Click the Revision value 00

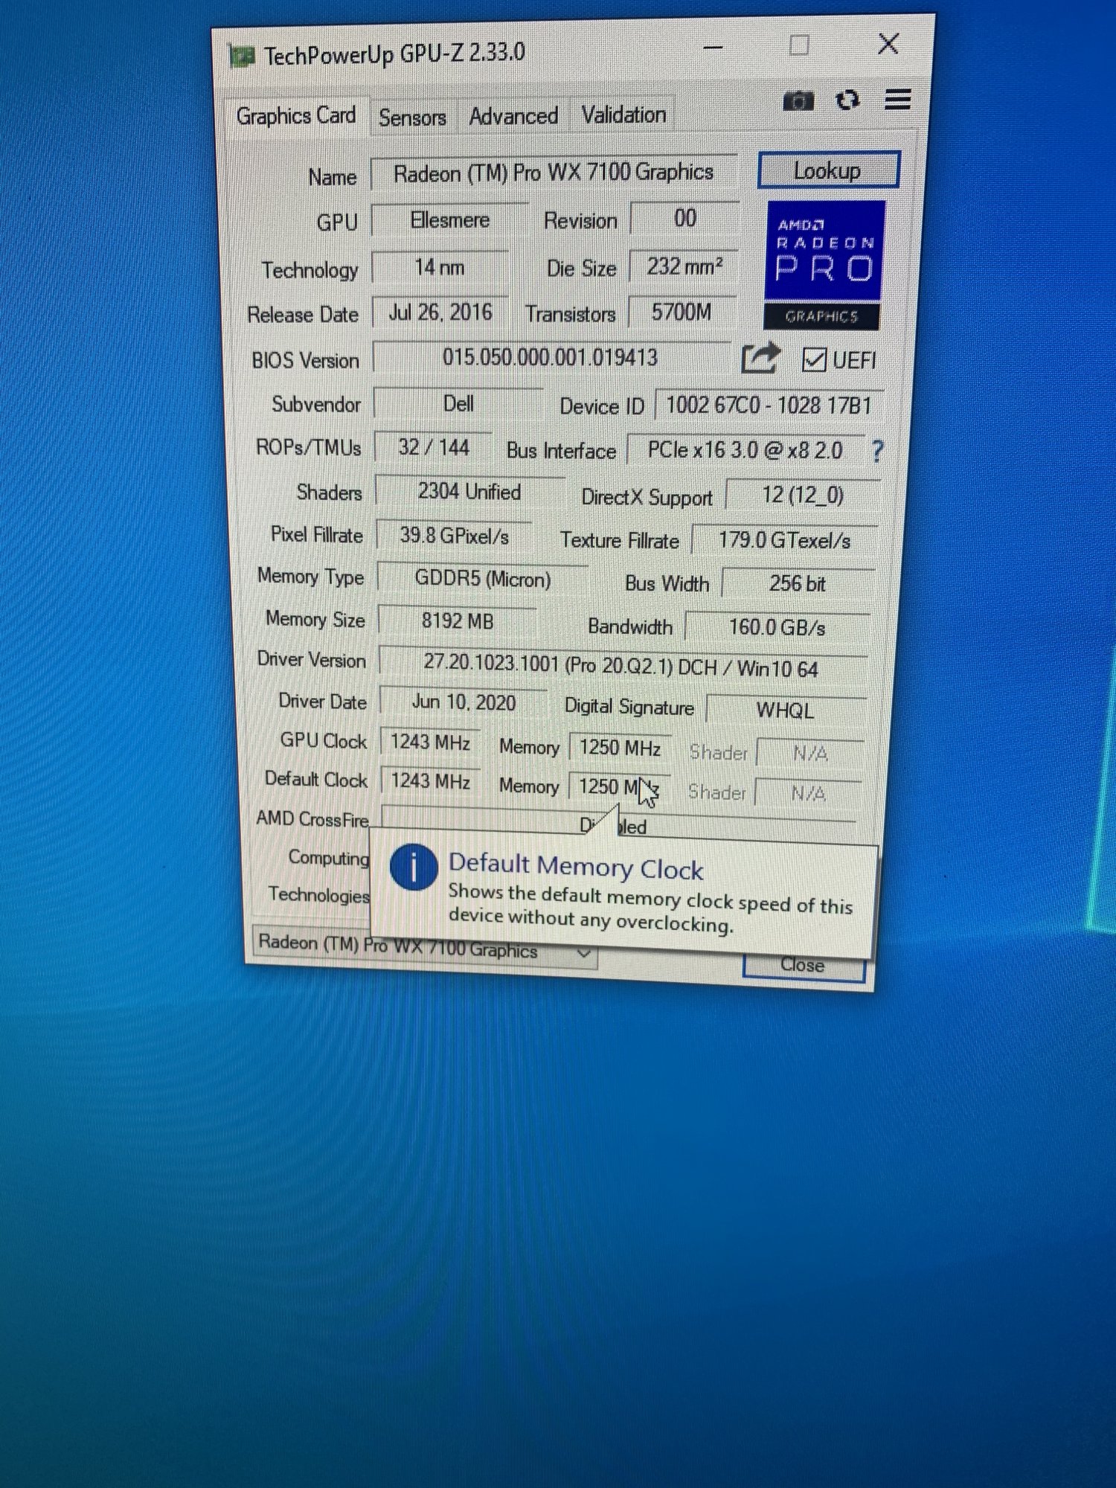pos(684,218)
